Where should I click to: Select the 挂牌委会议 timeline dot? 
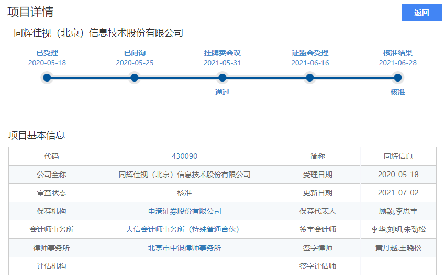pyautogui.click(x=222, y=77)
